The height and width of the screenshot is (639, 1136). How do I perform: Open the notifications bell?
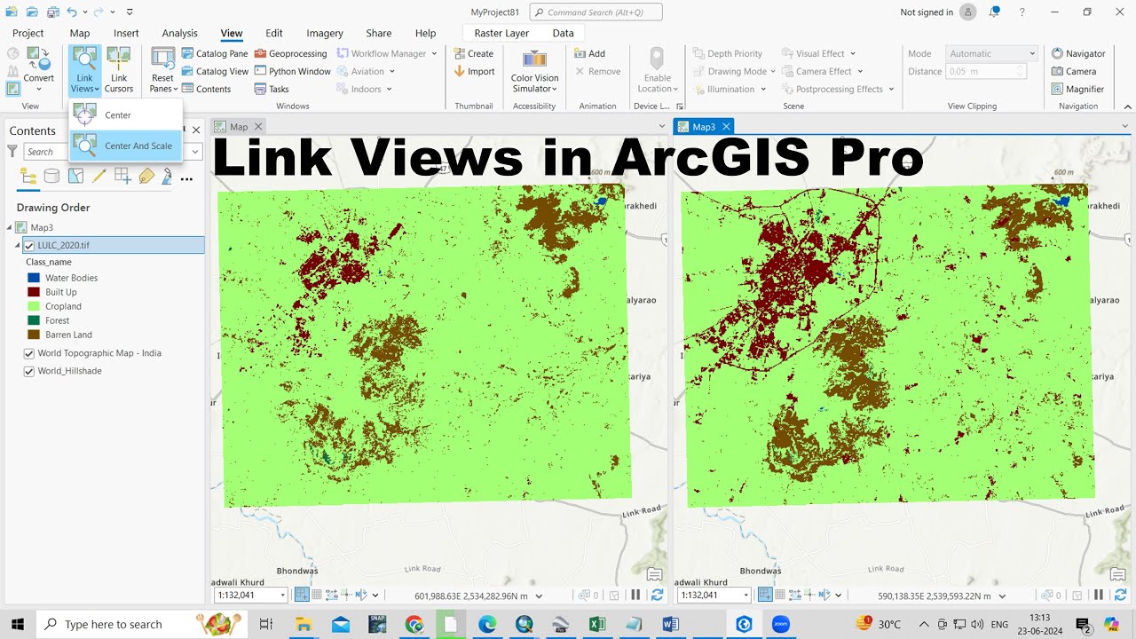(995, 12)
